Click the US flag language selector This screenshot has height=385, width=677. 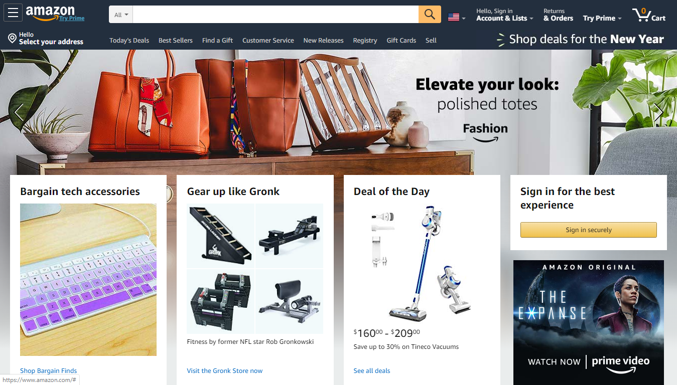pyautogui.click(x=457, y=17)
